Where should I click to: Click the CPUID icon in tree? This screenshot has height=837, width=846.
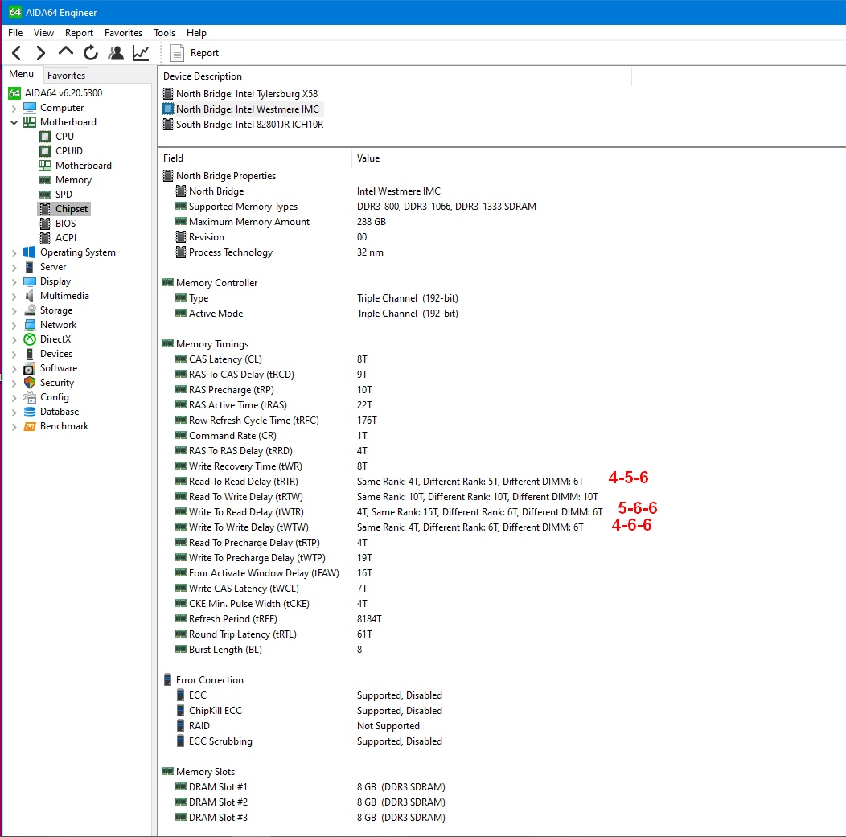[45, 151]
